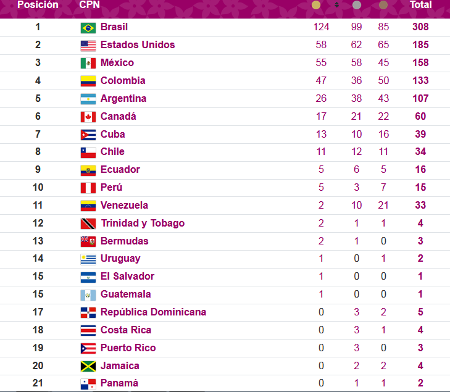The image size is (450, 392).
Task: Click the silver medal column icon
Action: click(356, 5)
